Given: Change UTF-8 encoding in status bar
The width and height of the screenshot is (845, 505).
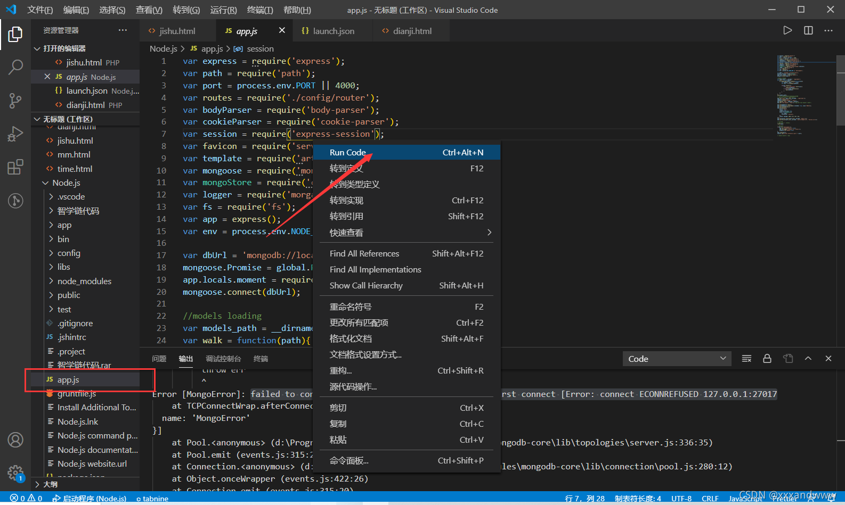Looking at the screenshot, I should [x=681, y=499].
